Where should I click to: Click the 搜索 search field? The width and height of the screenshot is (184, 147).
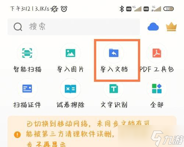(74, 27)
